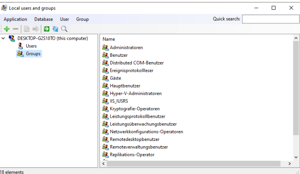This screenshot has width=300, height=174.
Task: Click the 18 elements status bar text
Action: point(12,172)
